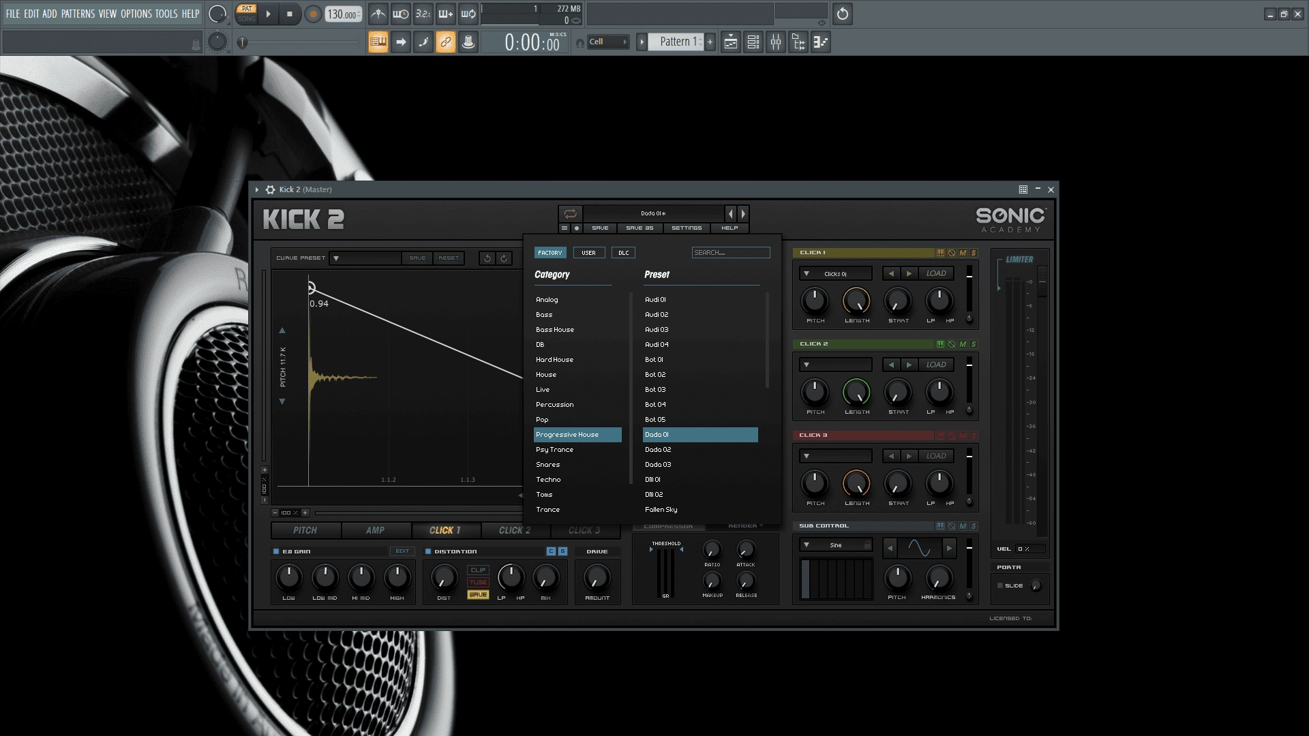Switch to DLC preset bank tab
Viewport: 1309px width, 736px height.
click(624, 253)
